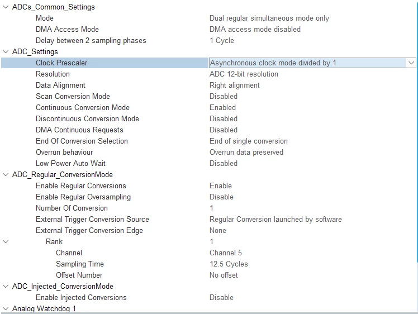Select the Data Alignment parameter row
Image resolution: width=418 pixels, height=314 pixels.
click(x=208, y=85)
